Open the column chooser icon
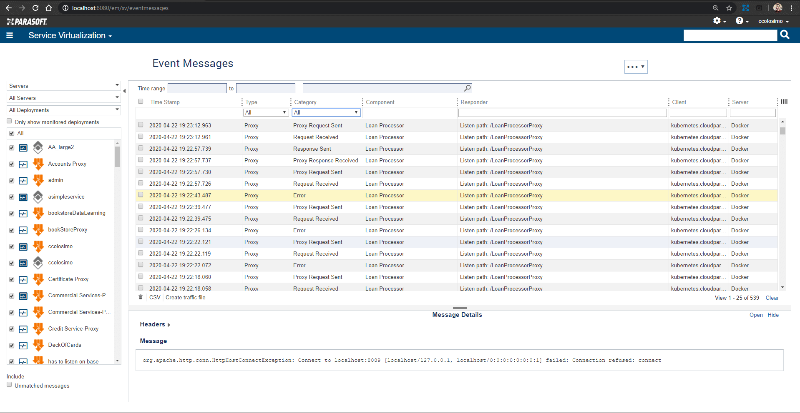 (x=784, y=102)
